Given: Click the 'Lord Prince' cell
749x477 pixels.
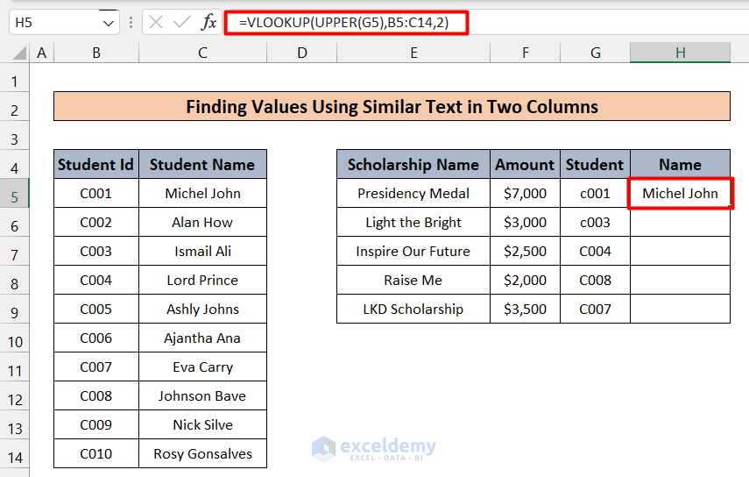Looking at the screenshot, I should point(202,280).
